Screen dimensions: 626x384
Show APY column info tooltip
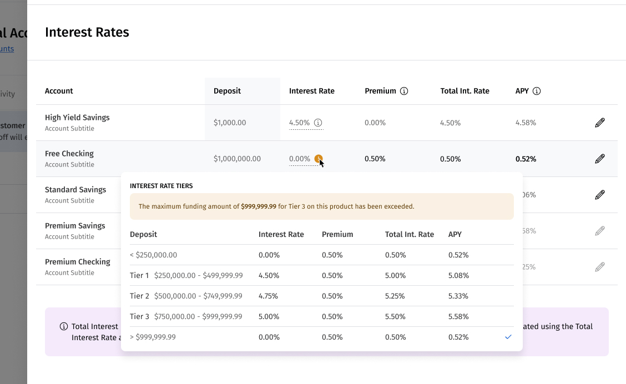[x=537, y=91]
